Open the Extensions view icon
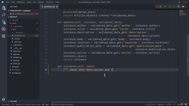 pyautogui.click(x=4, y=36)
